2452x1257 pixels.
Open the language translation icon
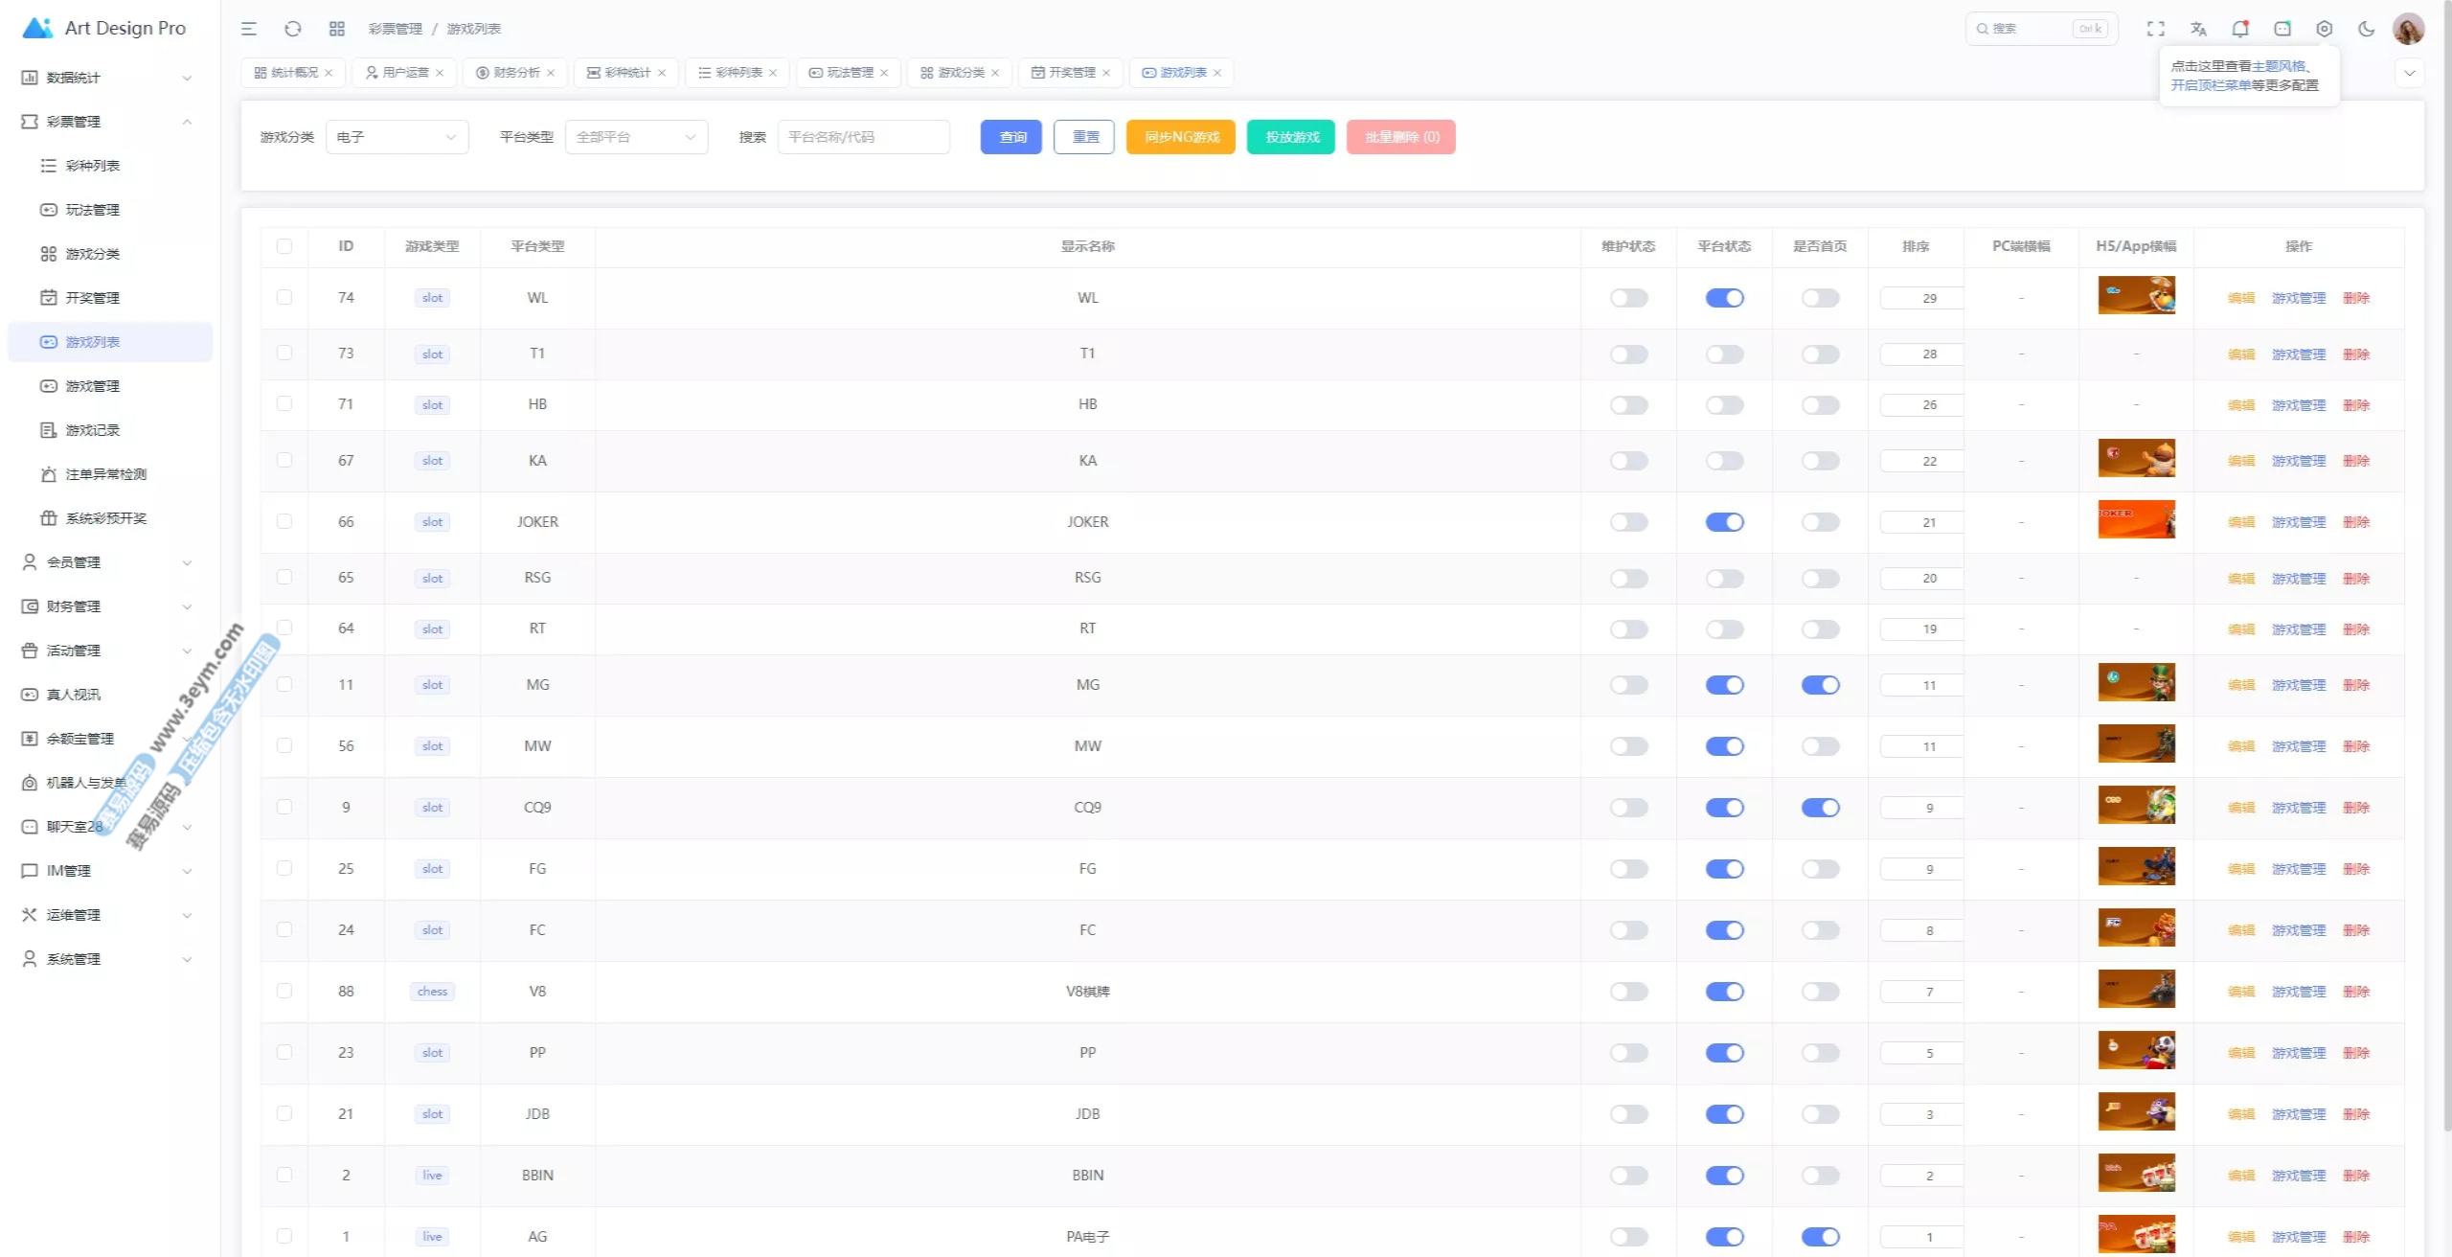tap(2198, 29)
